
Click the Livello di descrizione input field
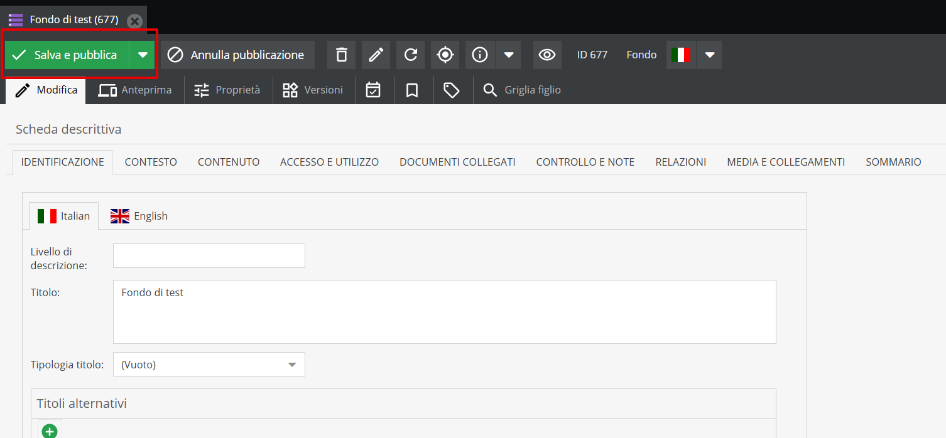click(x=209, y=256)
